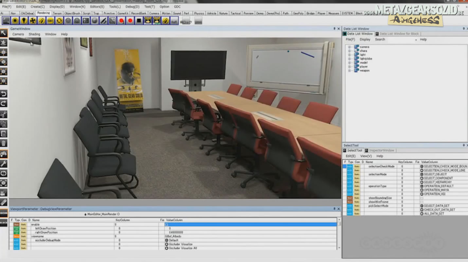
Task: Click the pickSelectMode row name
Action: [x=378, y=206]
